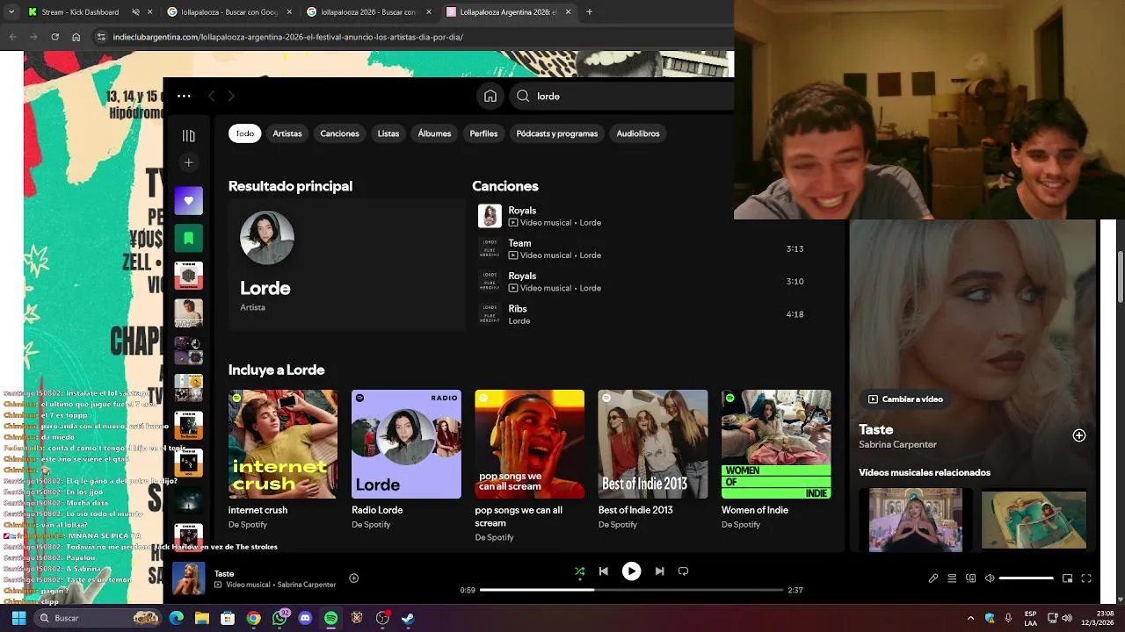Open the Lorde artist top result

click(x=346, y=265)
